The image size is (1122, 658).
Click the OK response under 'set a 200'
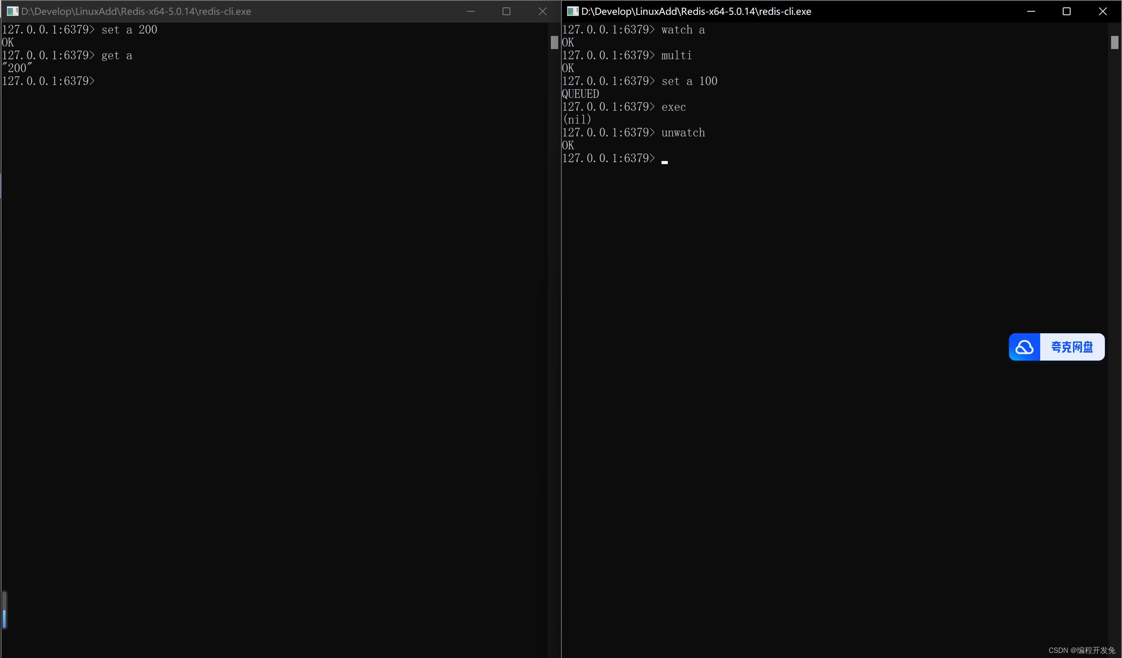8,43
